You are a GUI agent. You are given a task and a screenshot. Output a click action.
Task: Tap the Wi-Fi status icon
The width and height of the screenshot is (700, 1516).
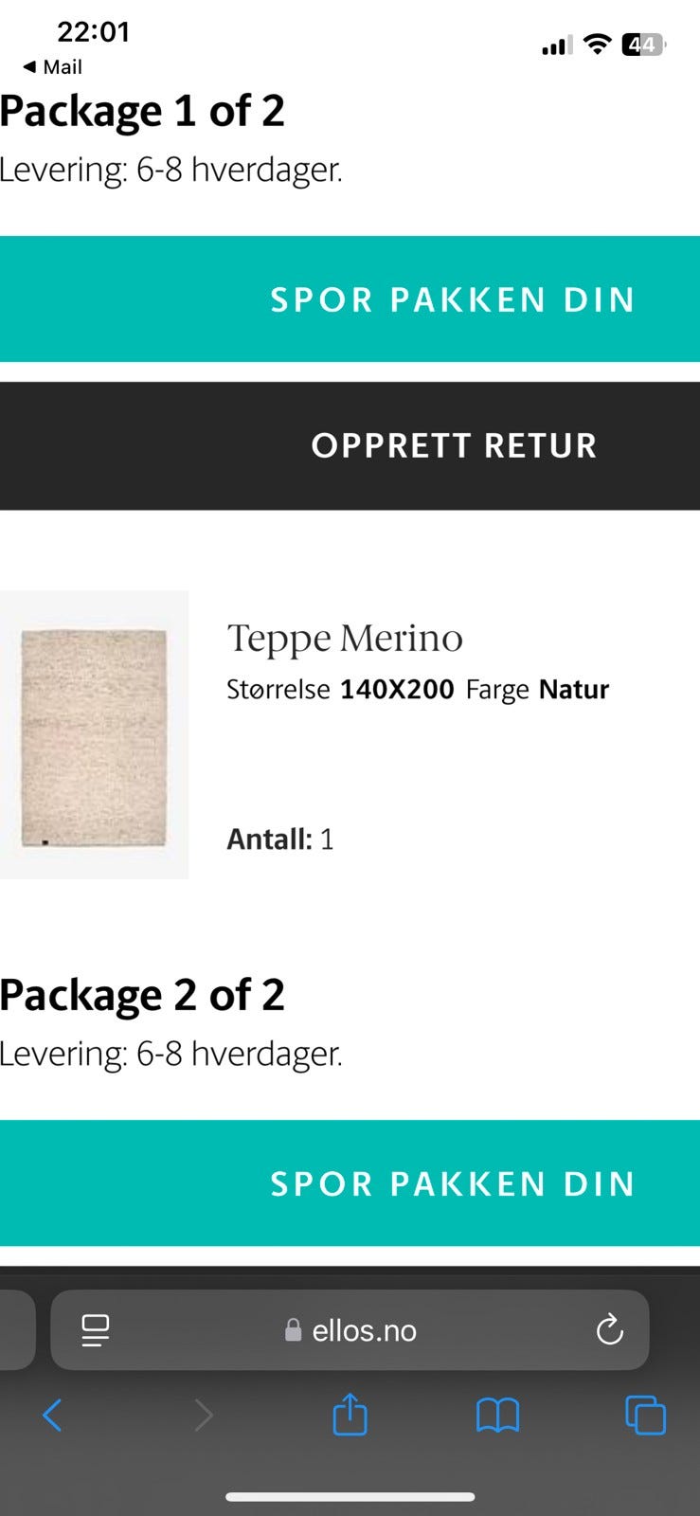597,44
